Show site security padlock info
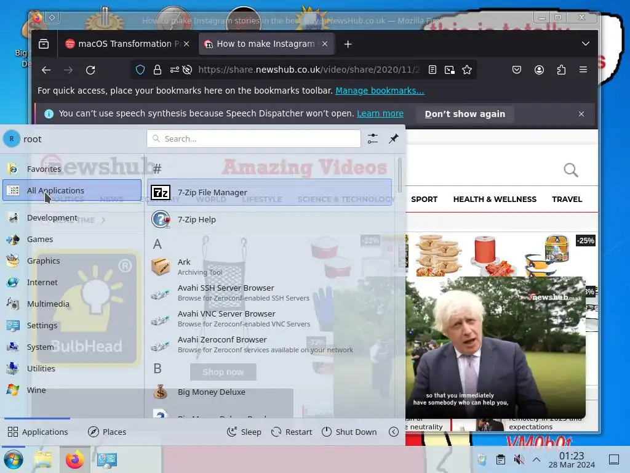The image size is (630, 473). 157,70
